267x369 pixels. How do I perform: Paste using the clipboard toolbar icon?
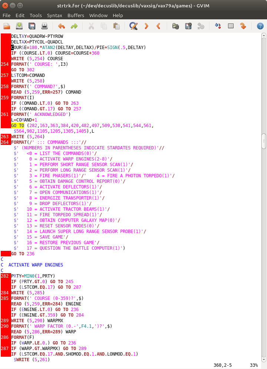(x=116, y=26)
